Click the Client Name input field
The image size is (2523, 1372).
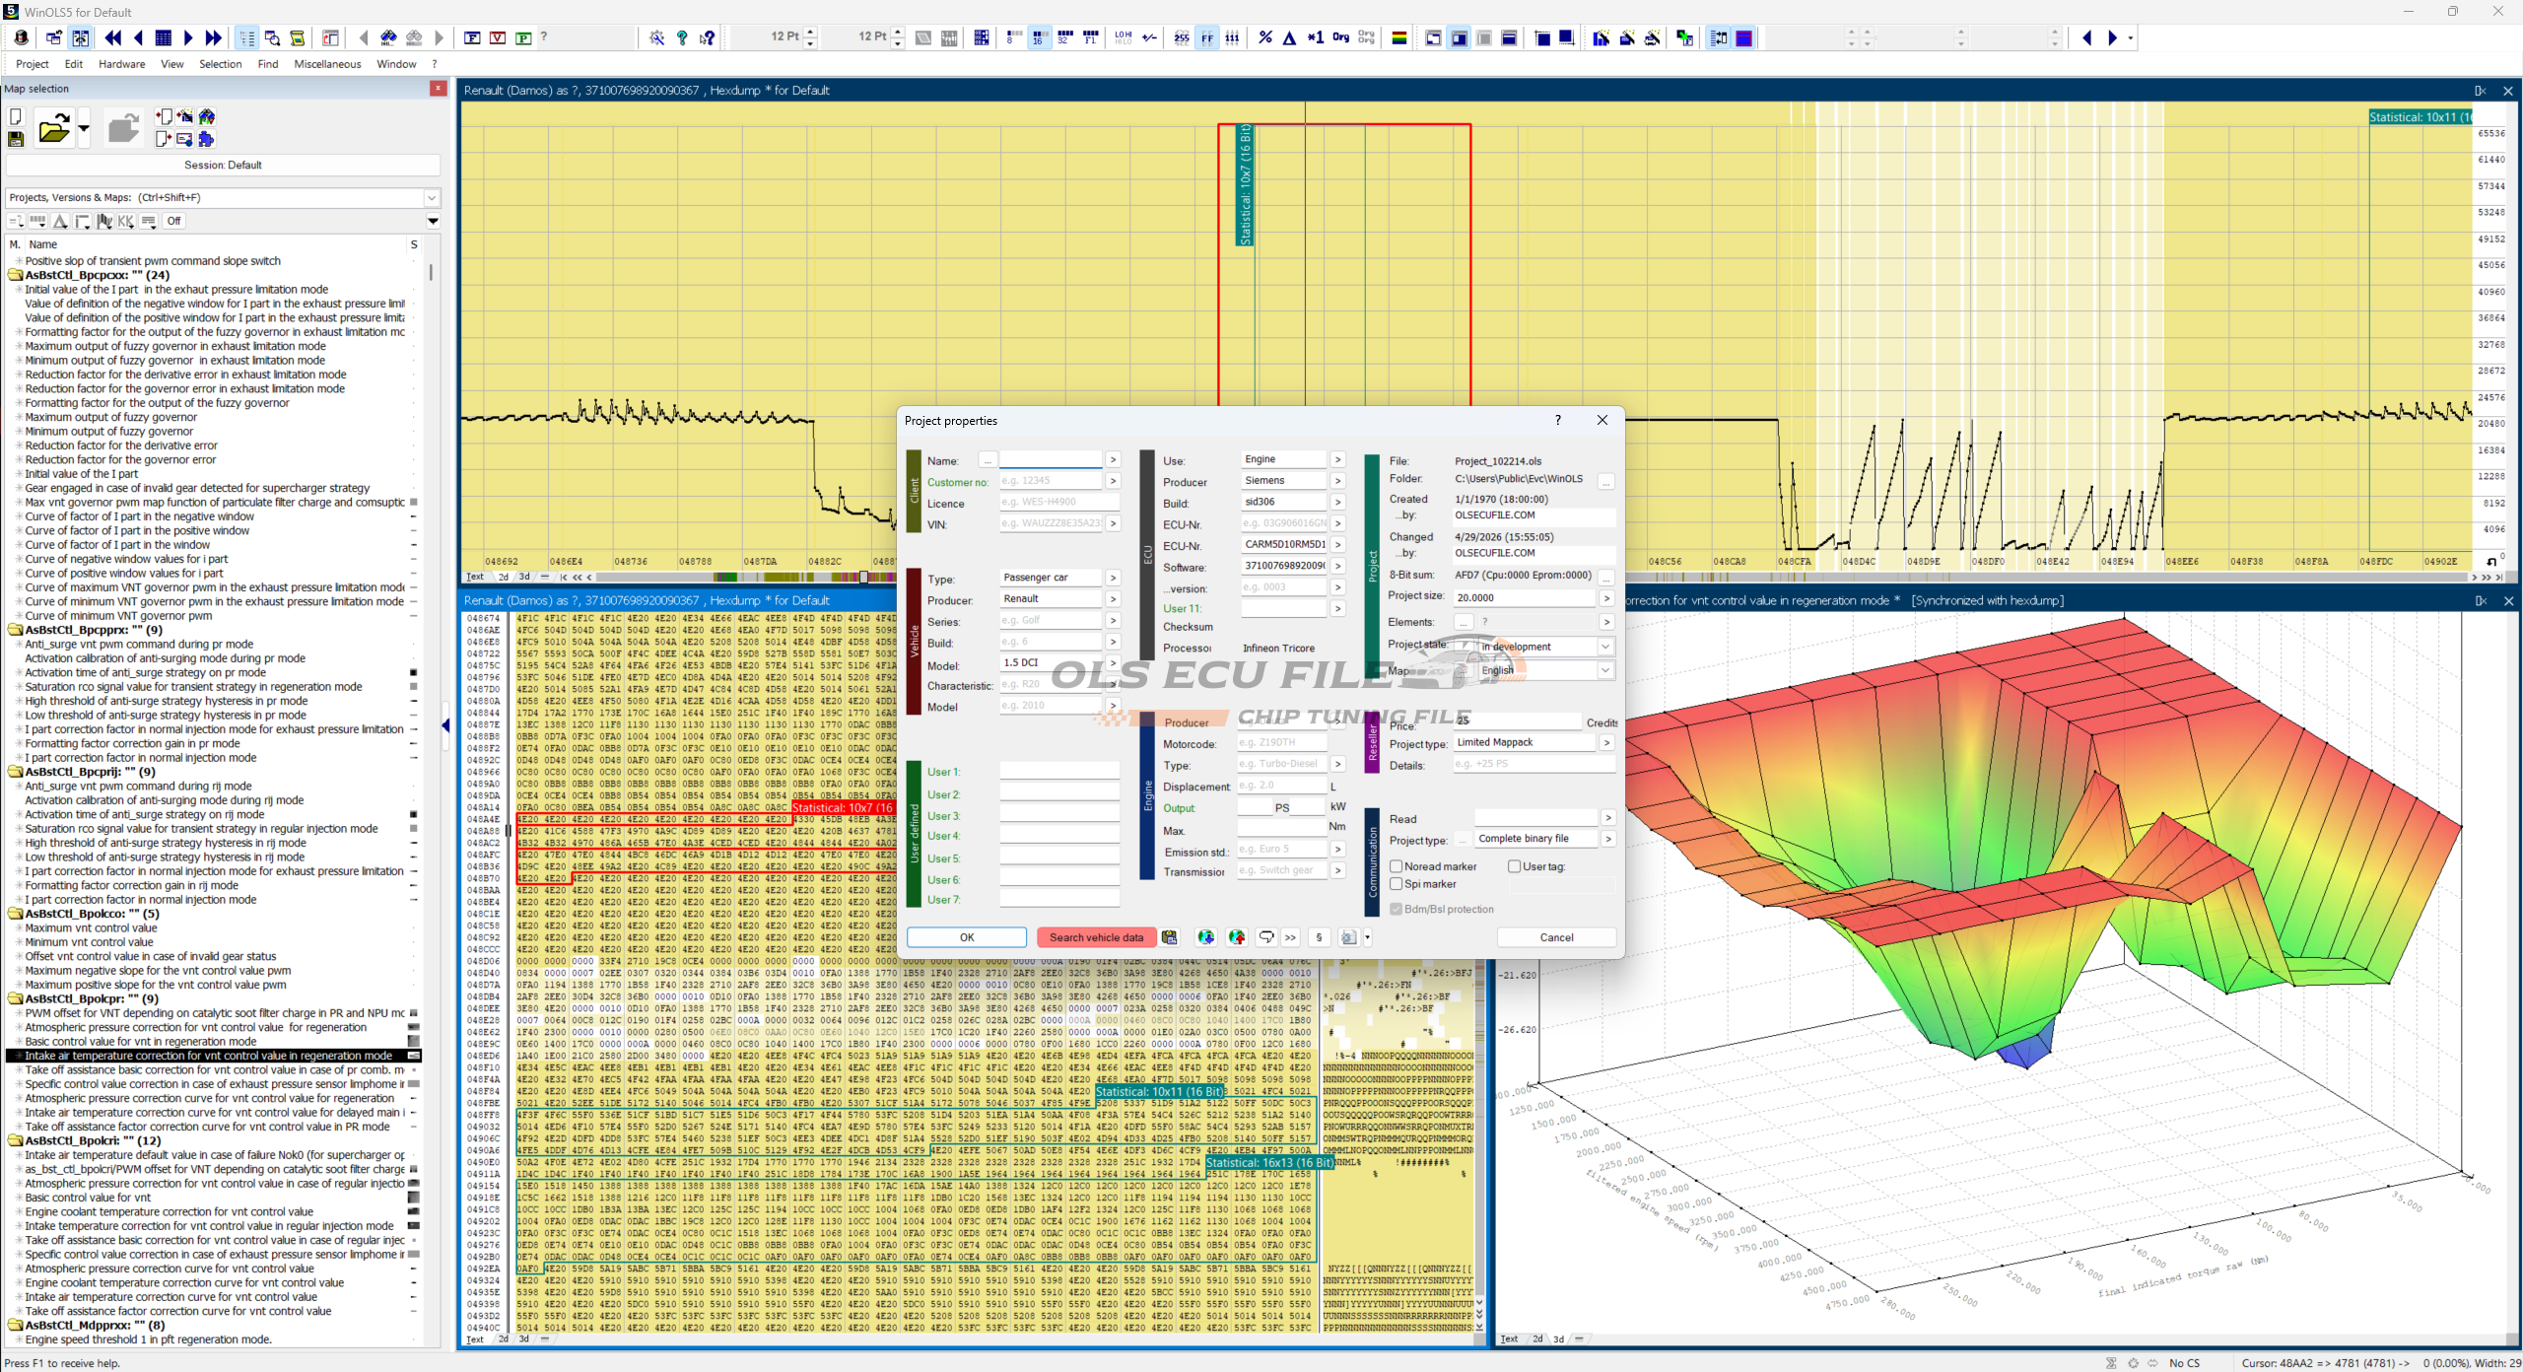1051,460
